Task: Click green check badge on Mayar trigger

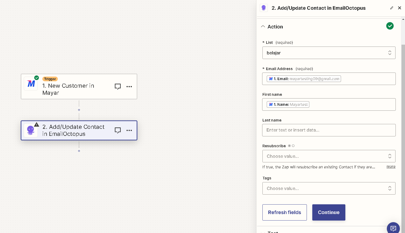Action: tap(37, 78)
